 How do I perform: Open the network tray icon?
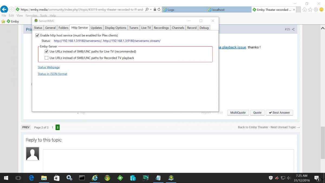pyautogui.click(x=283, y=178)
